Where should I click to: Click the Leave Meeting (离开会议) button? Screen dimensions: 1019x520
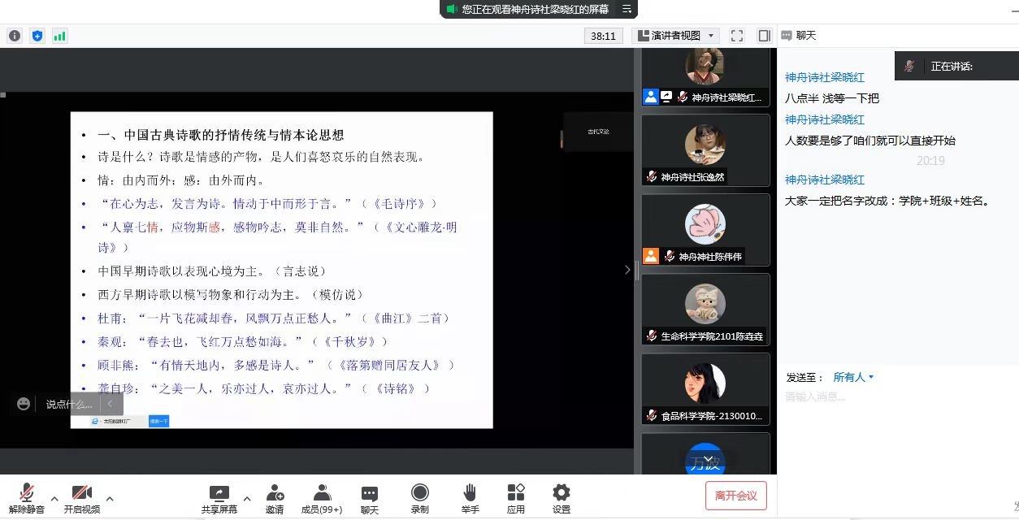[x=735, y=496]
